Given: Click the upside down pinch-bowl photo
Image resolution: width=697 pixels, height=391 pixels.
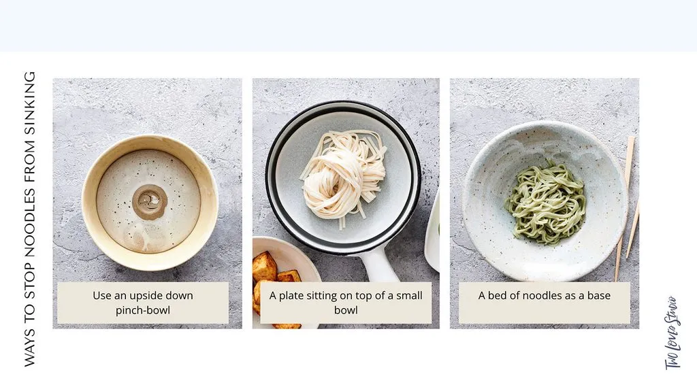Looking at the screenshot, I should (x=147, y=203).
